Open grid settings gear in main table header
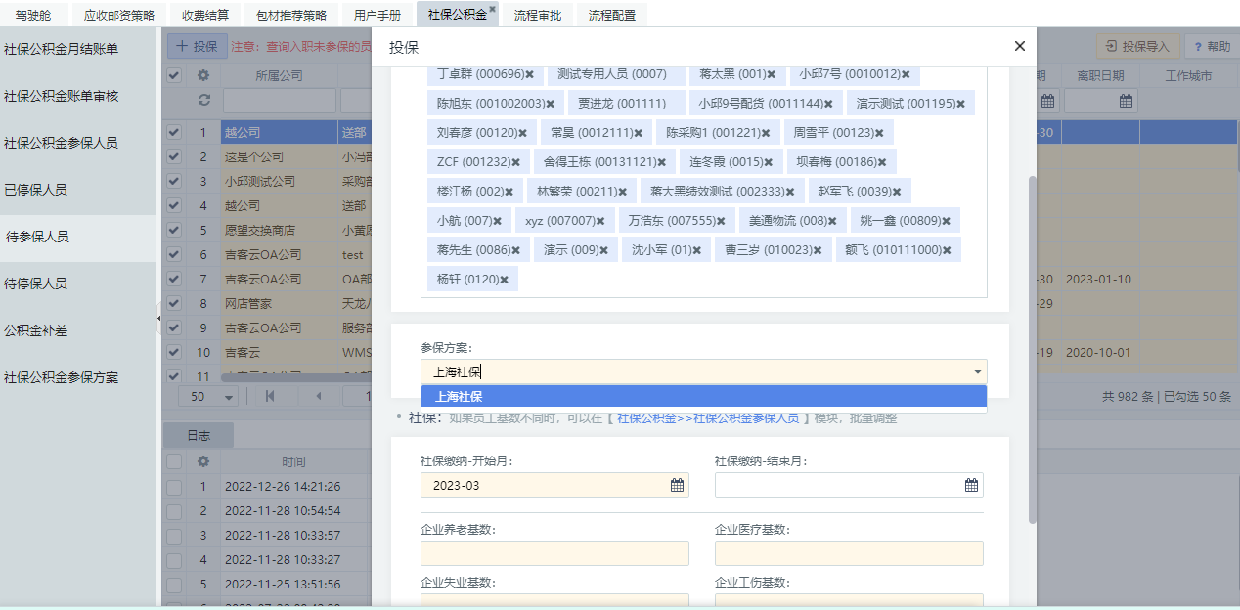 [203, 75]
